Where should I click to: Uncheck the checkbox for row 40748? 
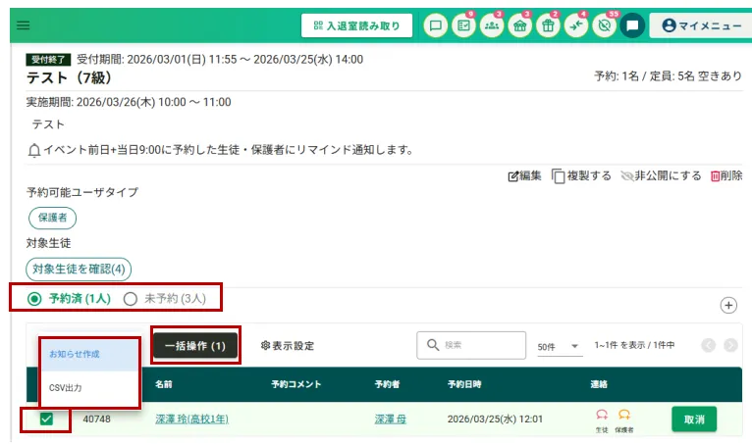point(46,419)
